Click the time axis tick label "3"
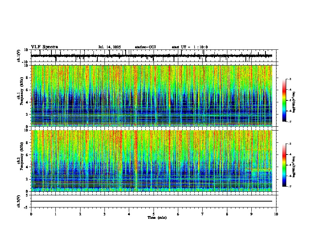The width and height of the screenshot is (311, 240). (x=104, y=214)
